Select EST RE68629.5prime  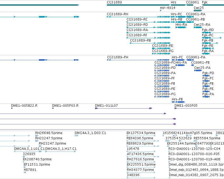coord(143,146)
